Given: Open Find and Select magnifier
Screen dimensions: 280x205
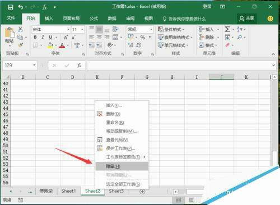Looking at the screenshot, I should [240, 37].
